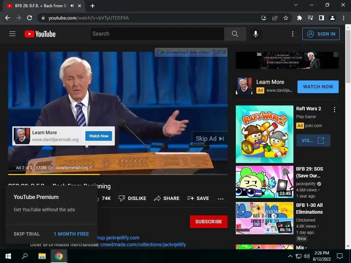Click Watch Now in video ad overlay
This screenshot has width=351, height=263.
pos(99,136)
